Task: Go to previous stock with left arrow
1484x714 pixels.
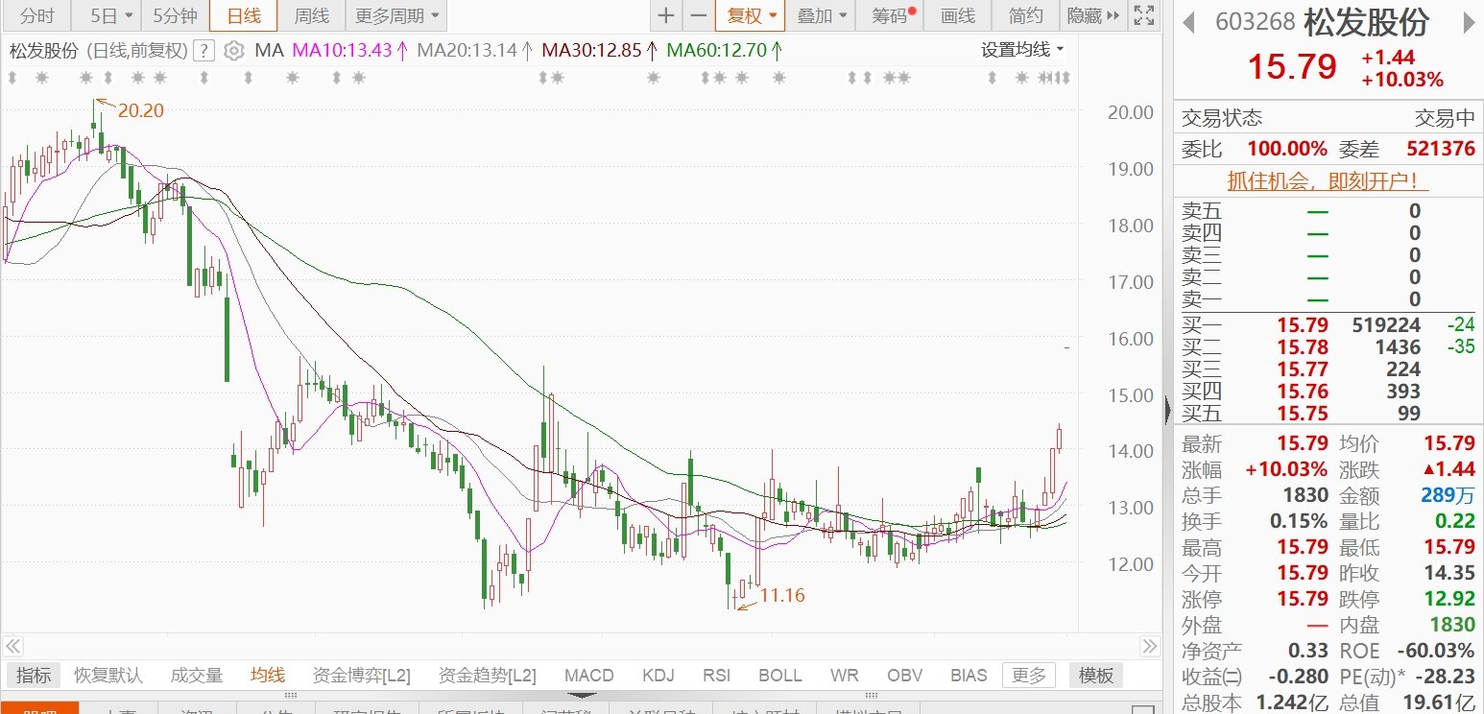Action: (x=1190, y=22)
